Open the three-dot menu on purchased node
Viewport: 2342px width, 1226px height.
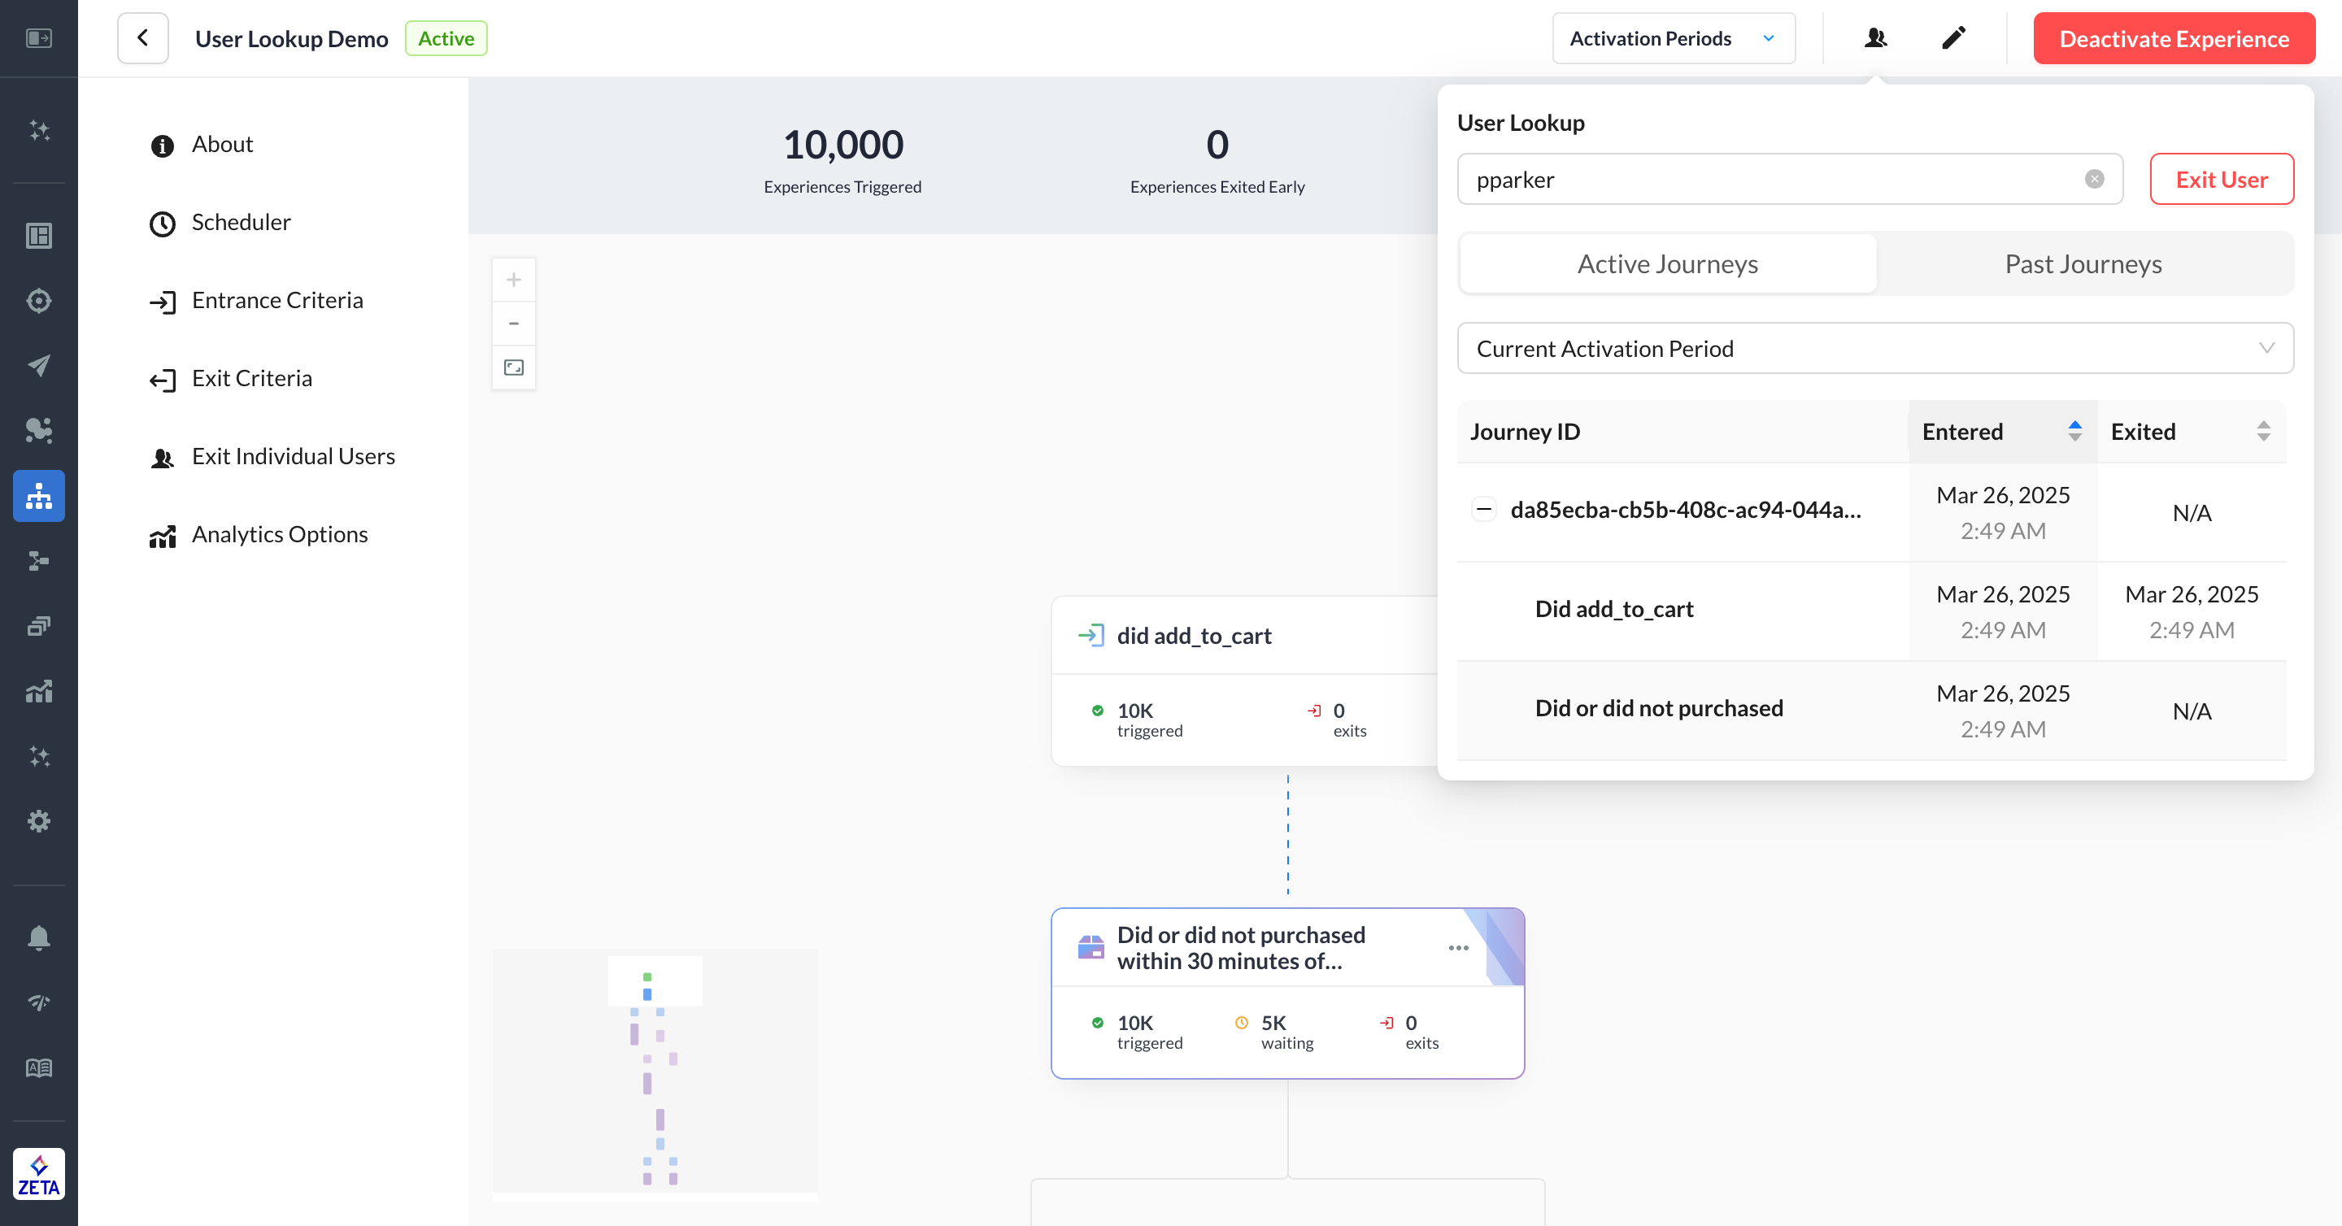pyautogui.click(x=1458, y=948)
